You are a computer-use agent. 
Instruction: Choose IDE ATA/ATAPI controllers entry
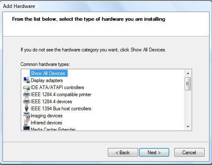point(57,87)
